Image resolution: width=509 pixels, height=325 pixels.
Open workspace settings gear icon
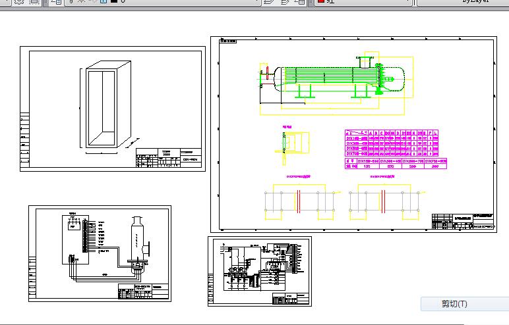pyautogui.click(x=18, y=2)
